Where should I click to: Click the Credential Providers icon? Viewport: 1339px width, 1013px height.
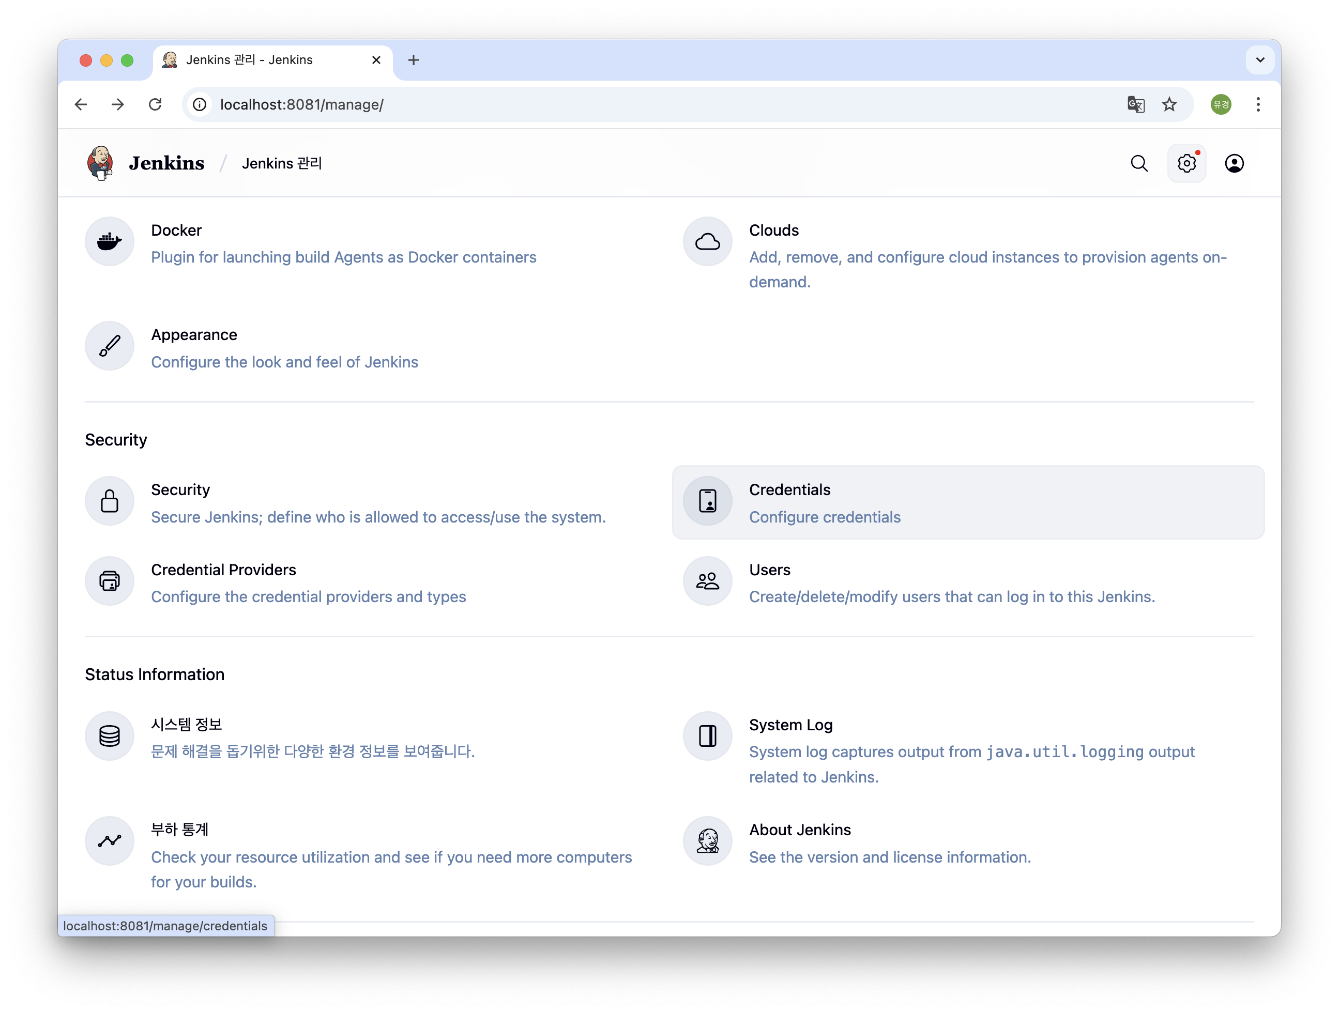tap(109, 581)
